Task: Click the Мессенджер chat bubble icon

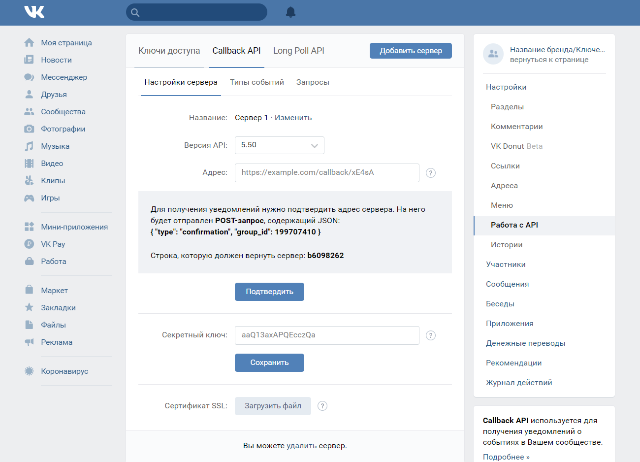Action: 29,77
